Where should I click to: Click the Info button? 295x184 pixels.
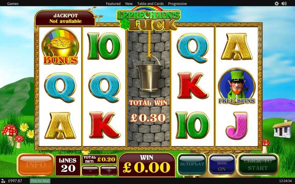click(36, 165)
